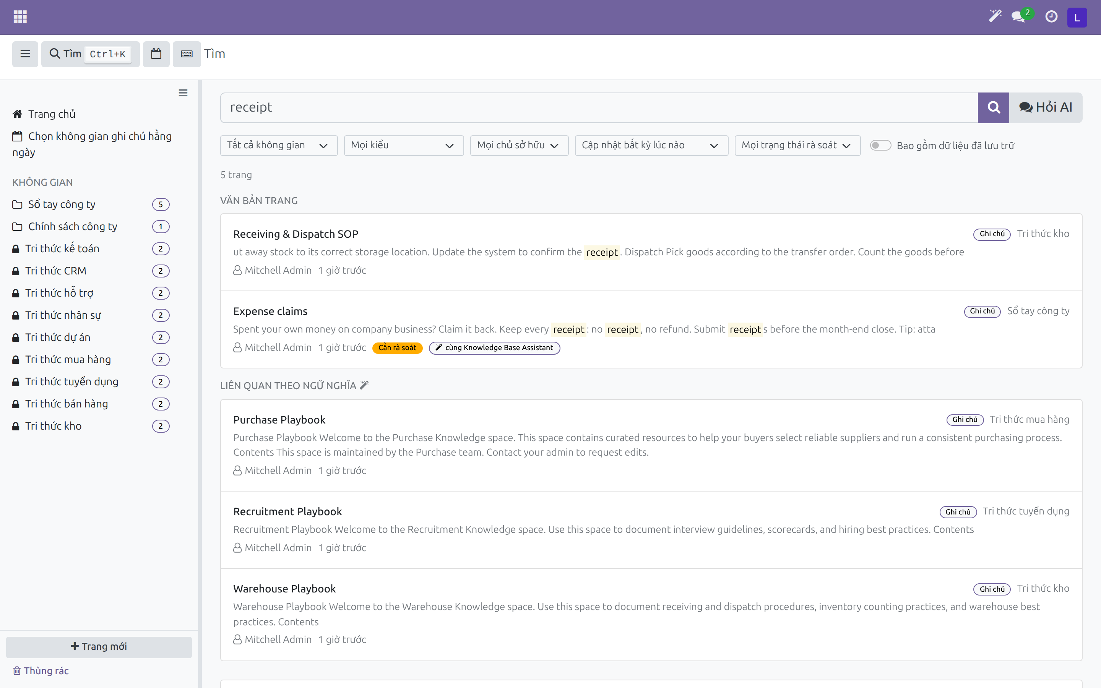Click cùng Knowledge Base Assistant tag

point(494,348)
